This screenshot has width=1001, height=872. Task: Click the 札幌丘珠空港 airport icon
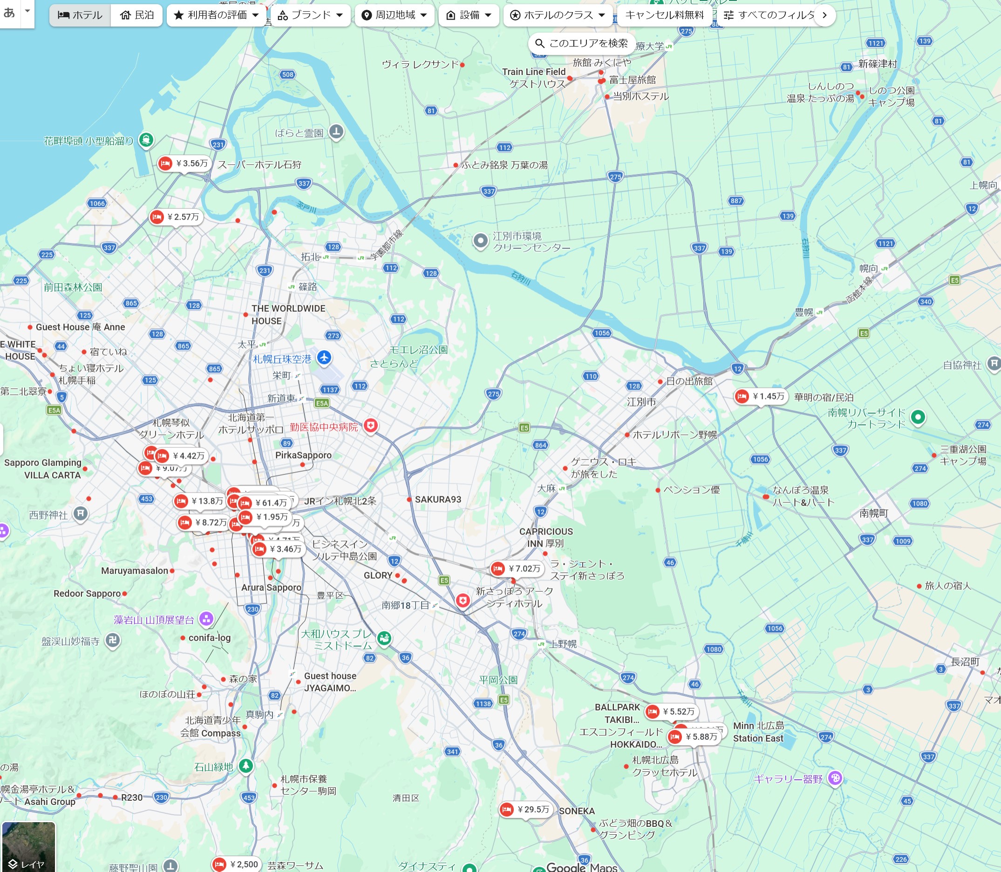pyautogui.click(x=324, y=358)
